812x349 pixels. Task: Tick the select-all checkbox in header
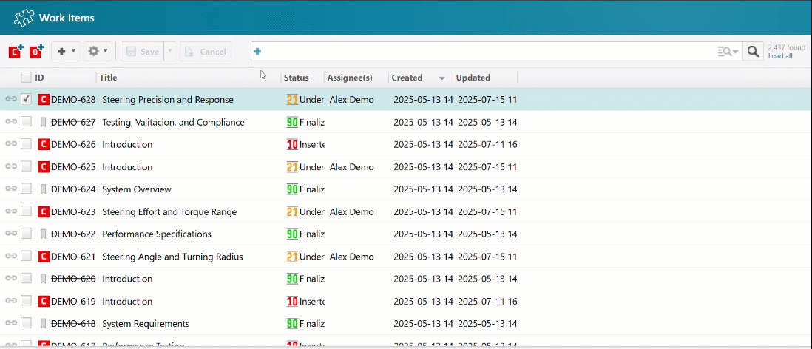(x=26, y=78)
